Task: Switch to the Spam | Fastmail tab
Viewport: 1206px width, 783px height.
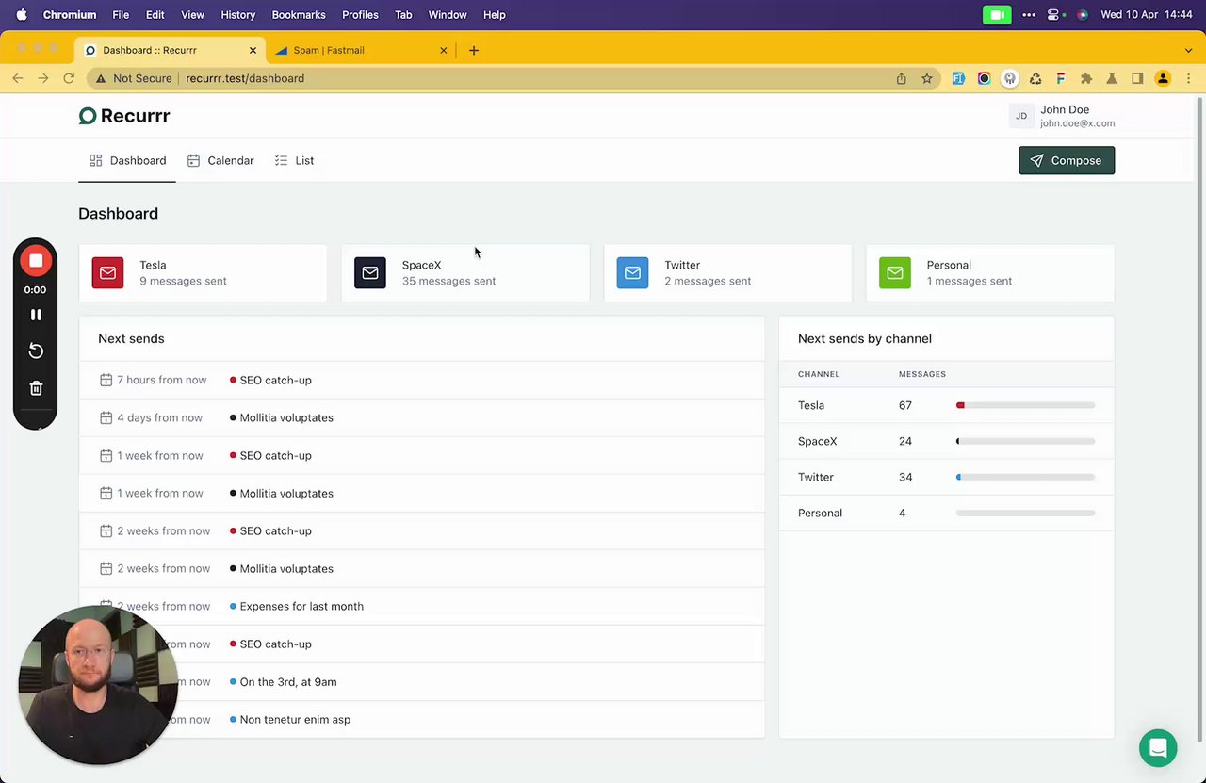Action: point(361,50)
